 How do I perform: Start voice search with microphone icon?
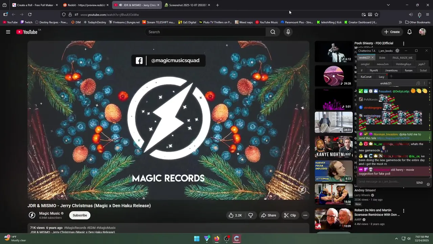288,32
